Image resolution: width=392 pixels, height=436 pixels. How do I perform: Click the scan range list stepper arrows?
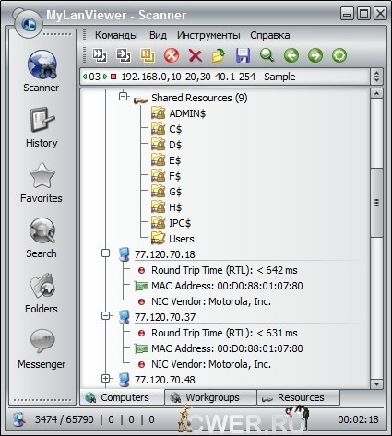coord(377,77)
